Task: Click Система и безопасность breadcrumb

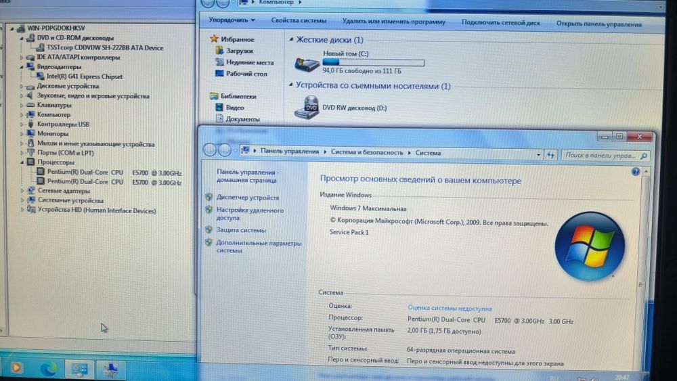Action: pos(366,152)
